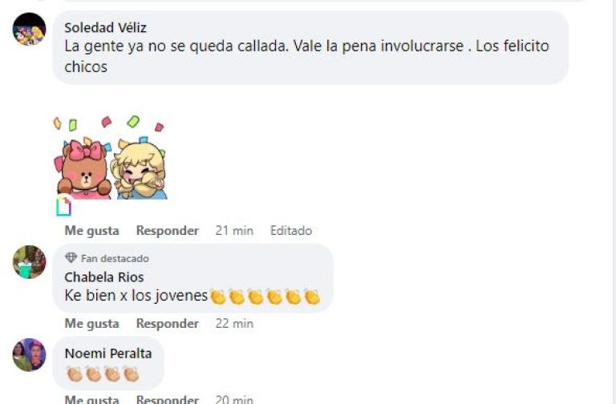The image size is (616, 404).
Task: View edit history via Editado label
Action: 291,231
